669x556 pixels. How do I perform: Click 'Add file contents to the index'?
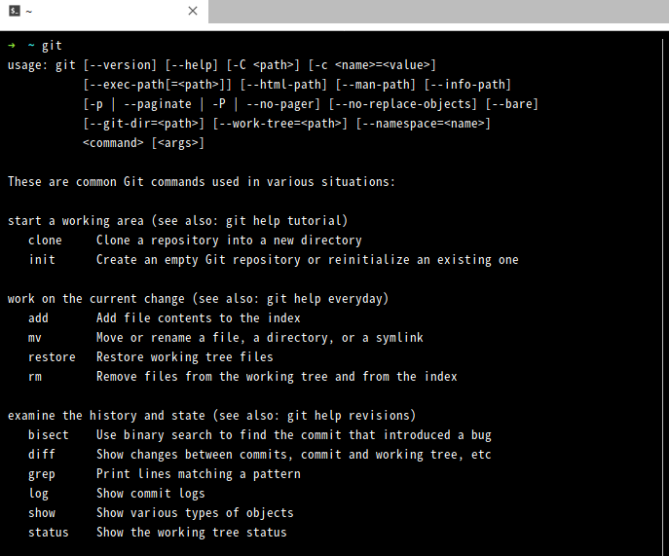(x=199, y=318)
